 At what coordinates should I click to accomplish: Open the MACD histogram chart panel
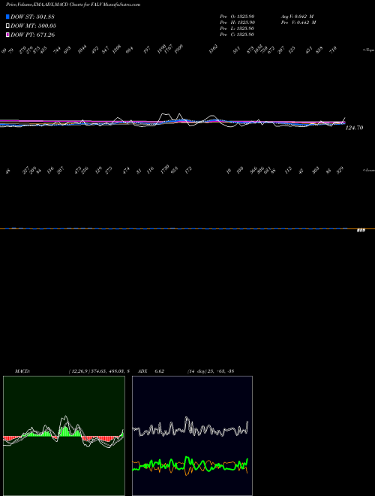(x=64, y=436)
